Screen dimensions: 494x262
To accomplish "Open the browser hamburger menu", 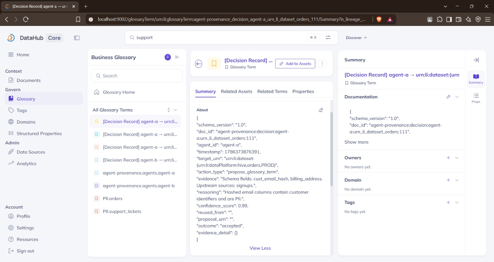I will point(488,19).
